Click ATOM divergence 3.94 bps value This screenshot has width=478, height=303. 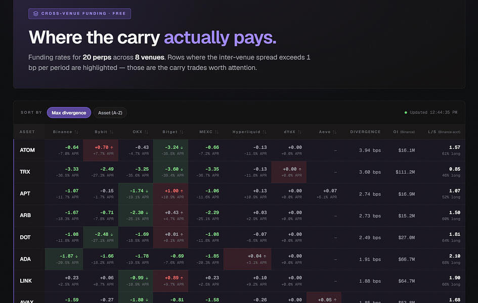[x=370, y=150]
